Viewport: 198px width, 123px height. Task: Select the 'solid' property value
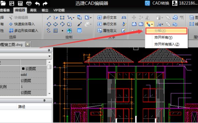(24, 75)
